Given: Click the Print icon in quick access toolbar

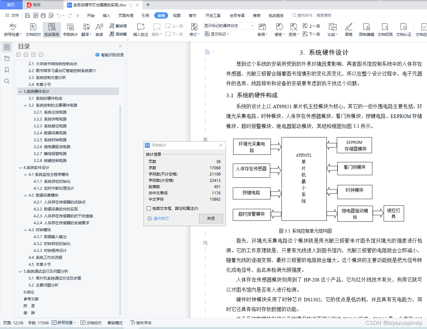Looking at the screenshot, I should 43,15.
